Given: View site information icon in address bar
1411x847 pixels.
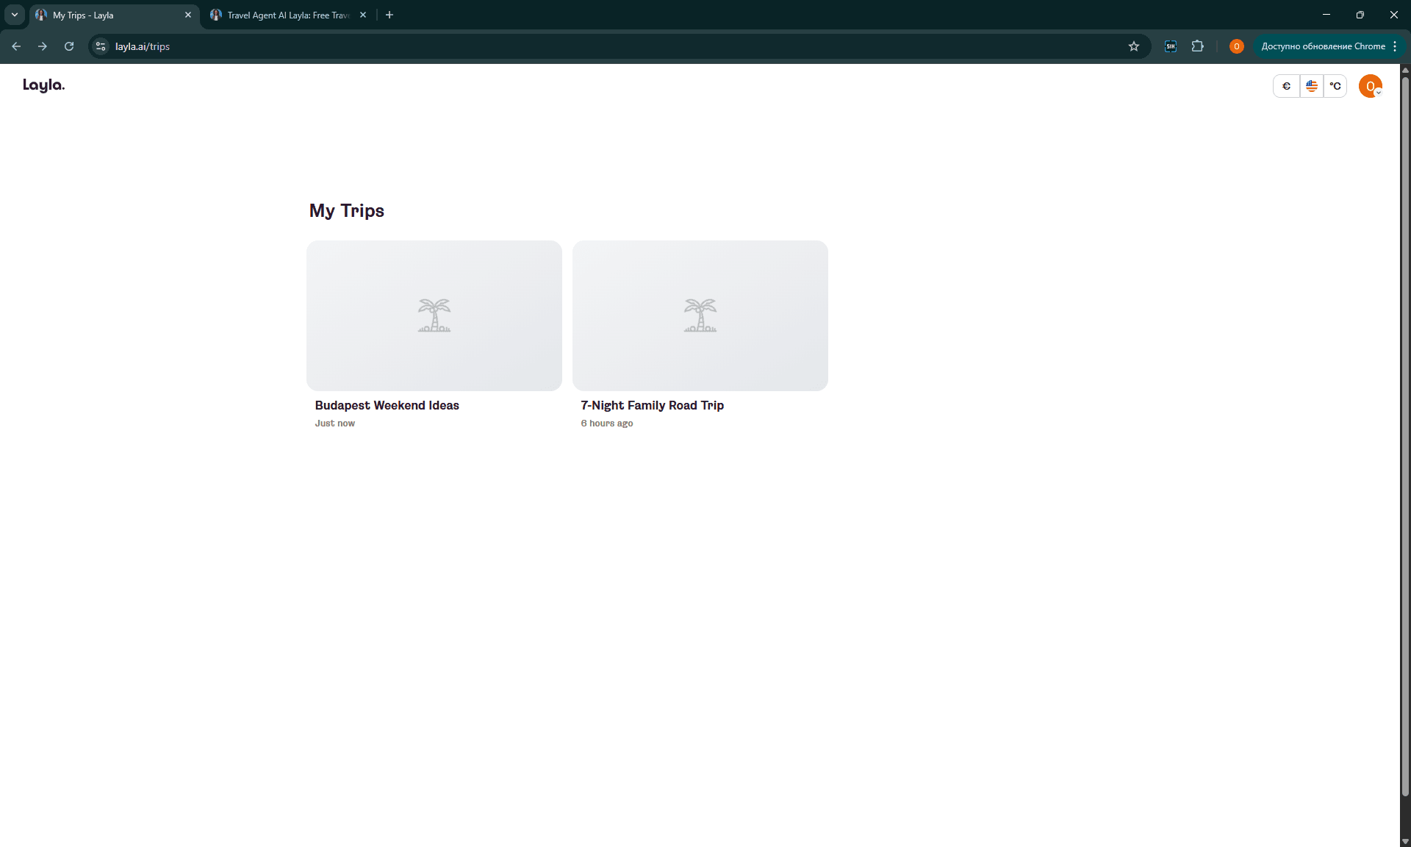Looking at the screenshot, I should pyautogui.click(x=101, y=46).
